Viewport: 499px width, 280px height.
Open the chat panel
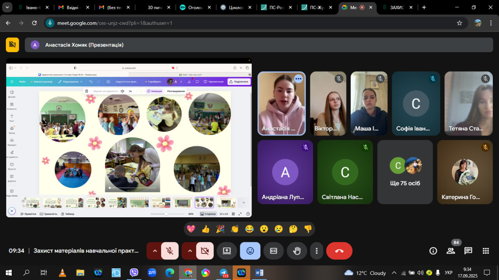click(468, 251)
